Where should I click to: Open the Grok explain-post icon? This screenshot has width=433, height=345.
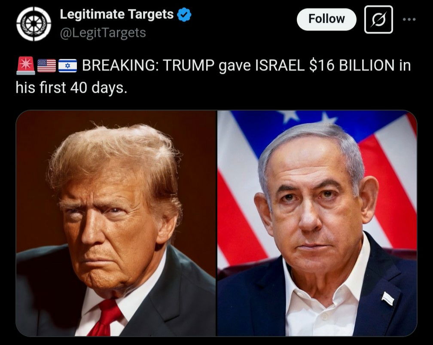(378, 19)
